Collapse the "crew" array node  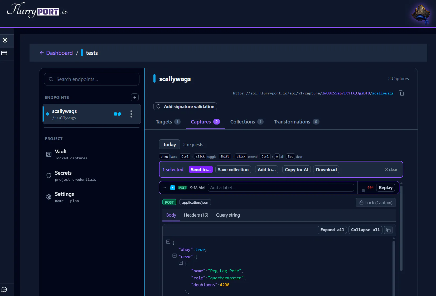[x=175, y=256]
